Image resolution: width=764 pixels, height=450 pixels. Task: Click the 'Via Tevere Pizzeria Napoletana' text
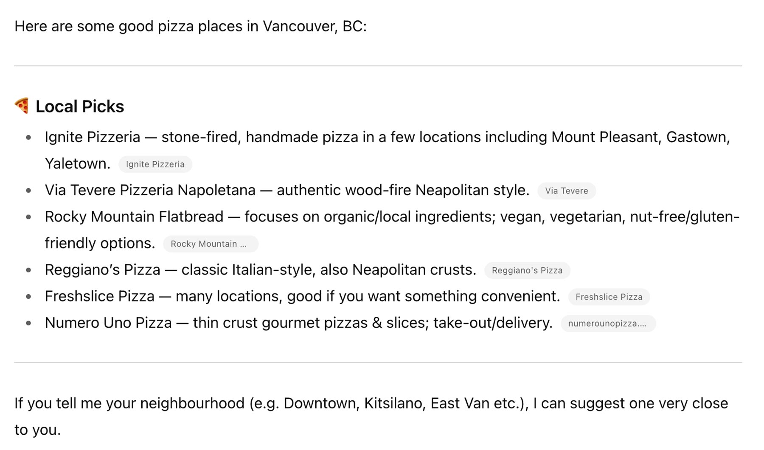pyautogui.click(x=150, y=190)
